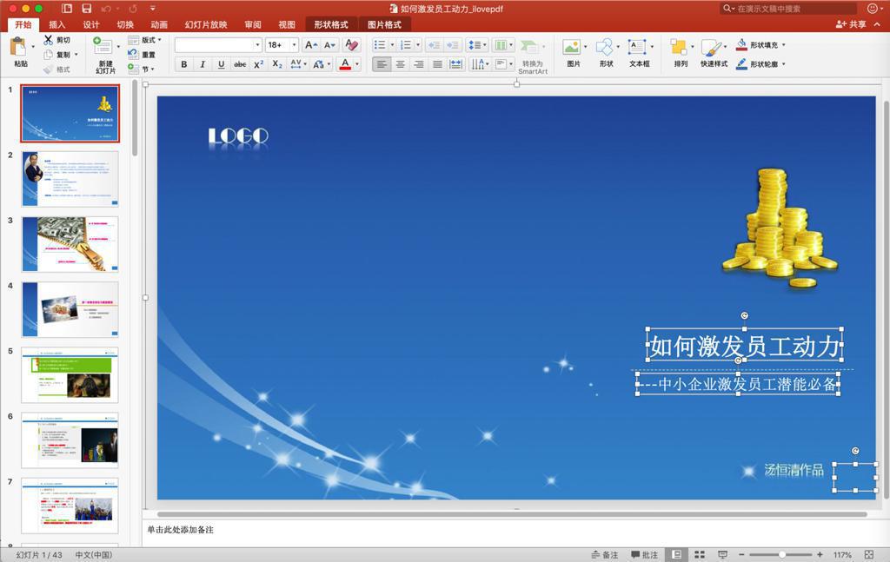Open the 幻灯片放映 (Slide Show) tab
Viewport: 890px width, 562px height.
[206, 24]
